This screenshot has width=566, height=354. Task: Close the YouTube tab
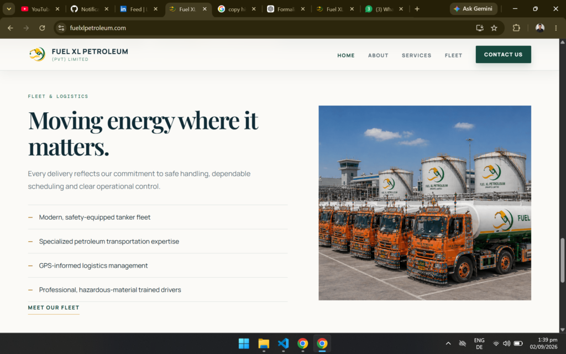tap(57, 9)
